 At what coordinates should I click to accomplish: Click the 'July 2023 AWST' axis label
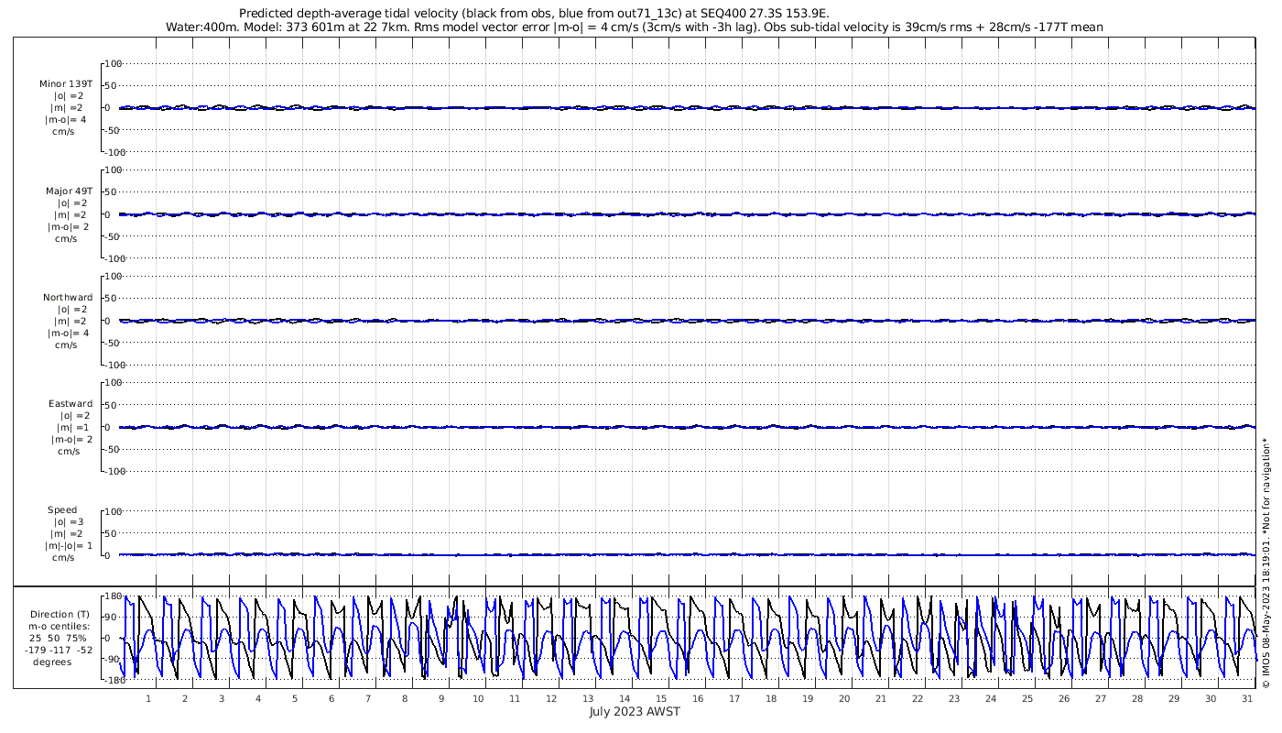click(x=635, y=711)
